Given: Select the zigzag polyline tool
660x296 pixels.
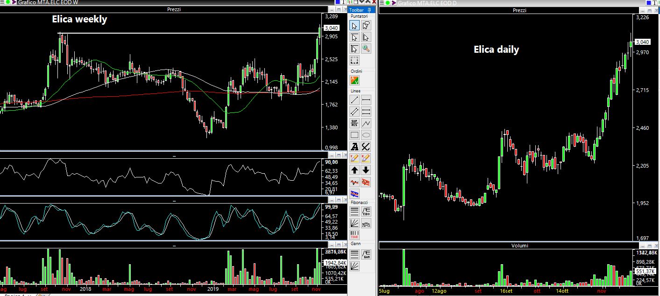Looking at the screenshot, I should (x=366, y=123).
